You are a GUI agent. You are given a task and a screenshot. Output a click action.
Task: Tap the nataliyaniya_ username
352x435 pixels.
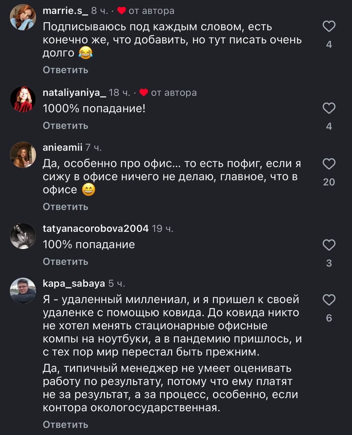coord(74,92)
